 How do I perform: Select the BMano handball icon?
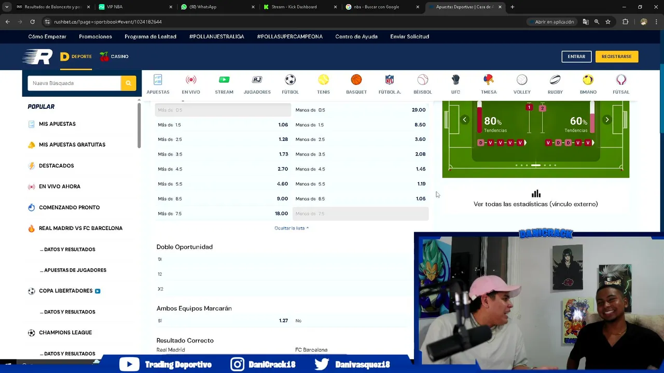588,80
